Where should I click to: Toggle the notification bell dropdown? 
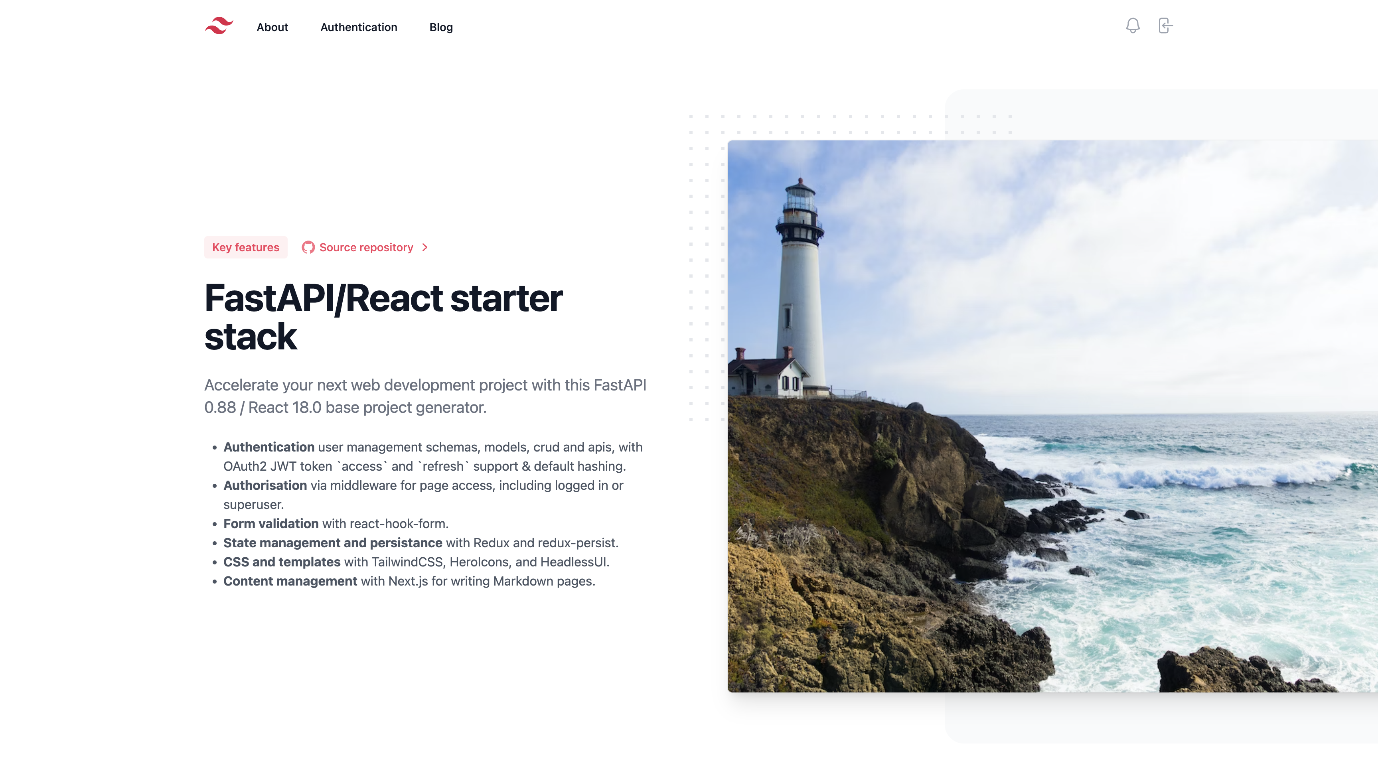[x=1133, y=26]
